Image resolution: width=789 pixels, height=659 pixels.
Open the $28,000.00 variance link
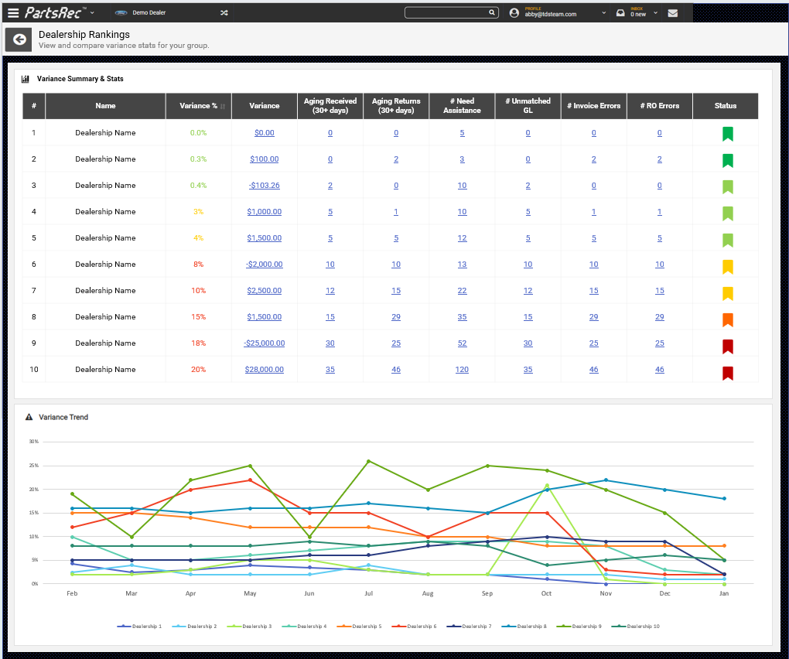[265, 369]
